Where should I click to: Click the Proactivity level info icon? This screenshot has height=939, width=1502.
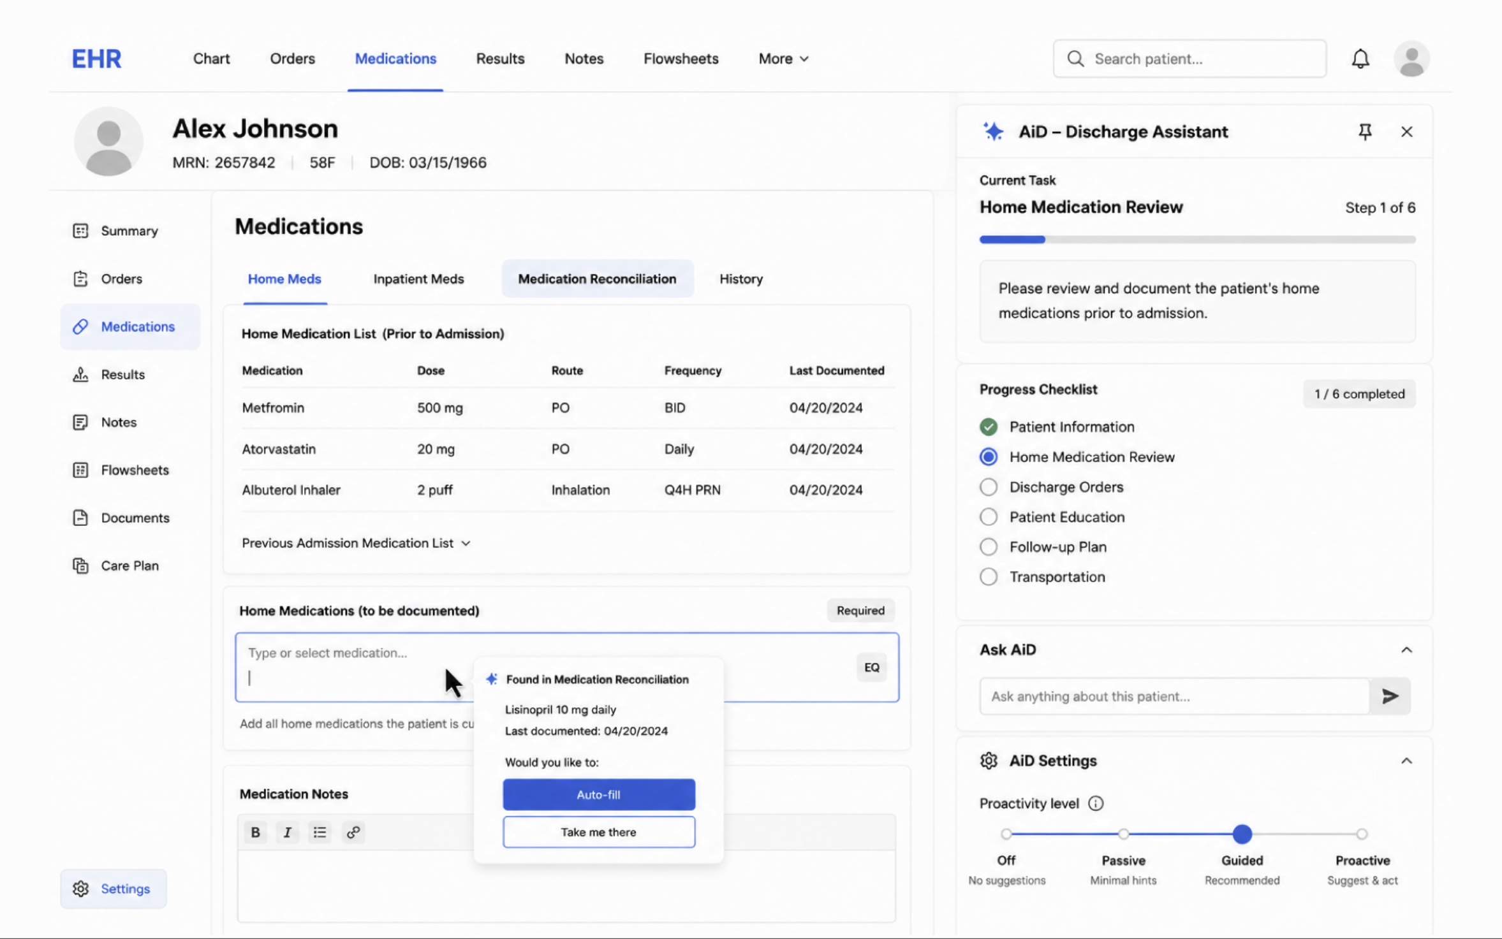[1096, 803]
